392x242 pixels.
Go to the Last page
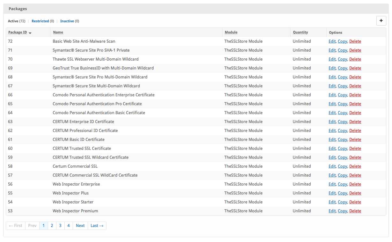[x=97, y=226]
